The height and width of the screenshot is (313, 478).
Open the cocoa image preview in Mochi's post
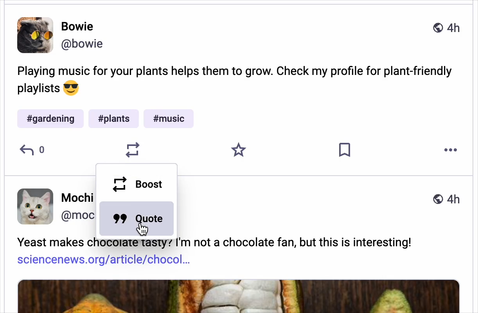coord(239,296)
